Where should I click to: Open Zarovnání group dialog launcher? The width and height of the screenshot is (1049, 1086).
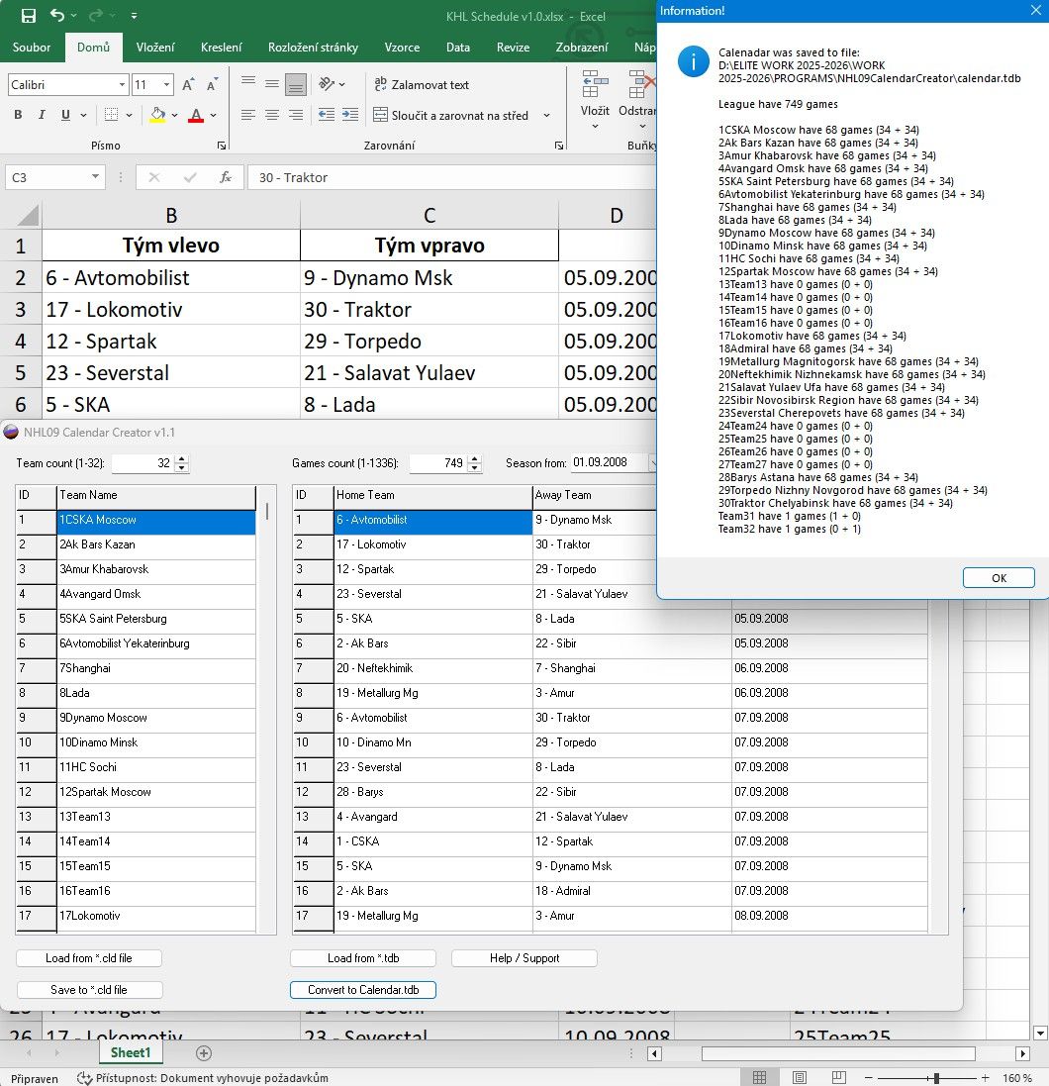559,146
